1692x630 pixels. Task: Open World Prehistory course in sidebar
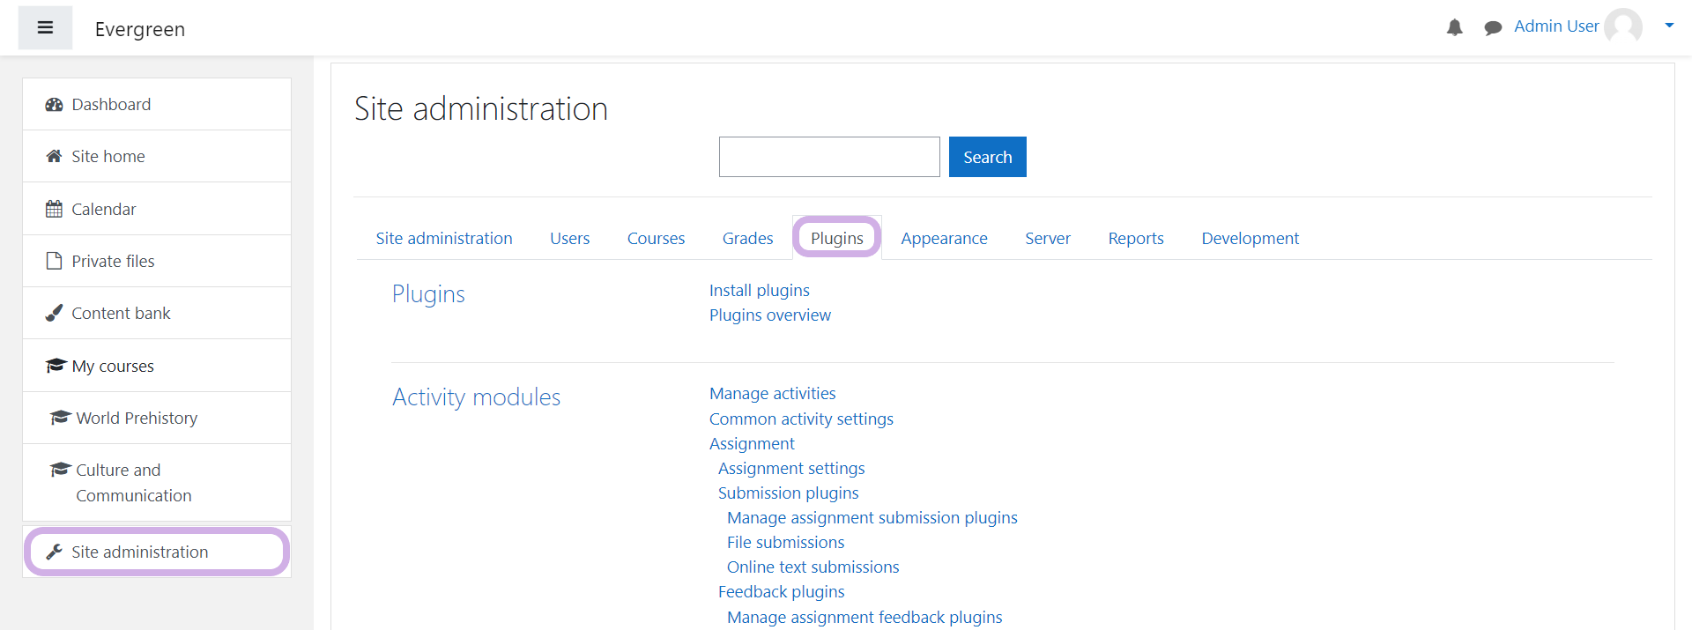pos(137,419)
